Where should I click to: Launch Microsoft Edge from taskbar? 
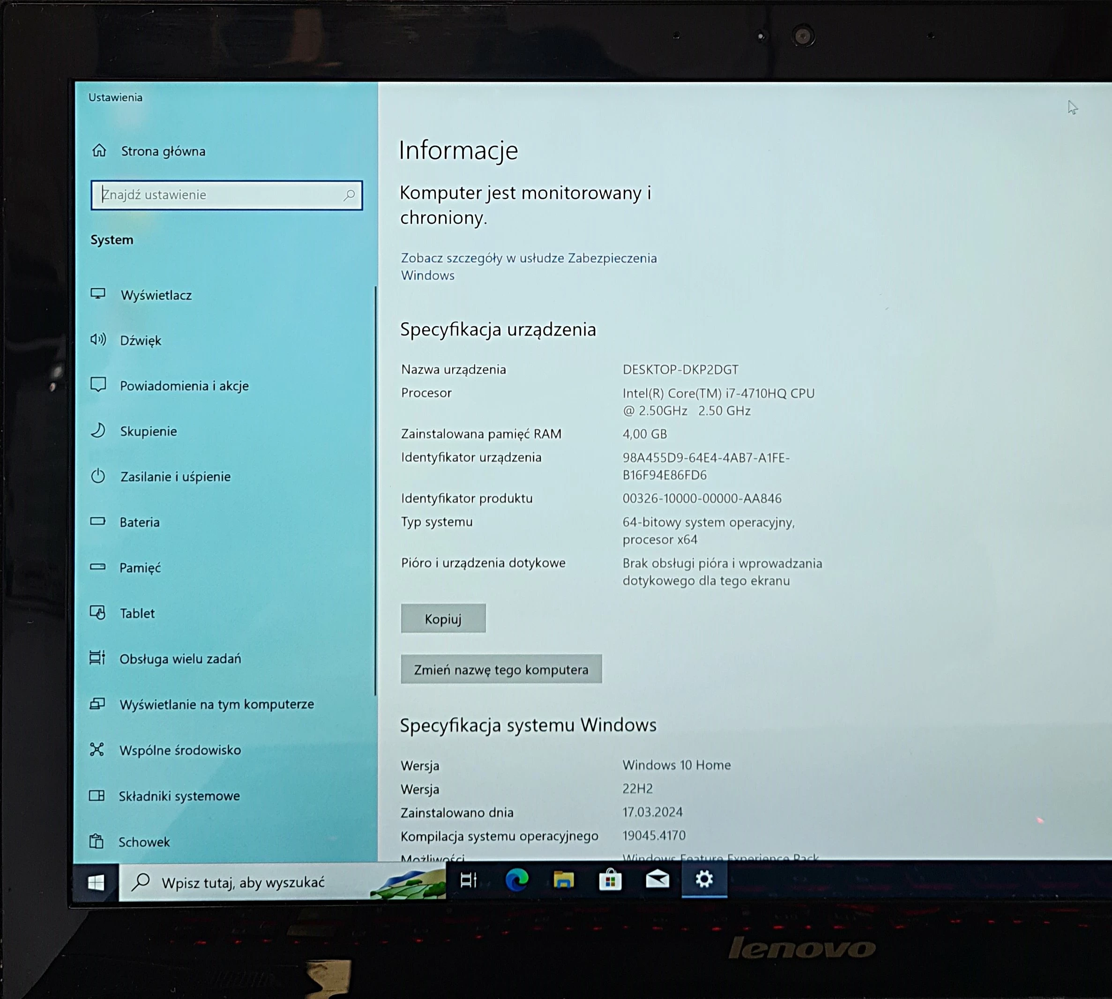pos(516,880)
